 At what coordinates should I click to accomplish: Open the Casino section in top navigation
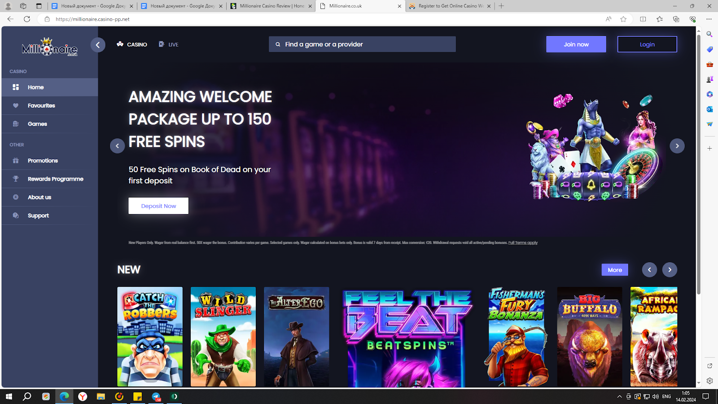[132, 44]
